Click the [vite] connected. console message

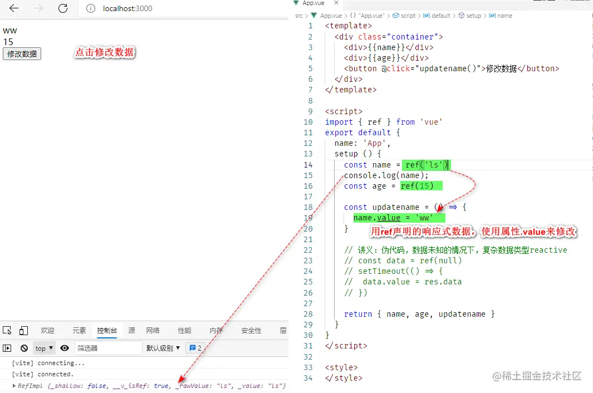[x=43, y=374]
